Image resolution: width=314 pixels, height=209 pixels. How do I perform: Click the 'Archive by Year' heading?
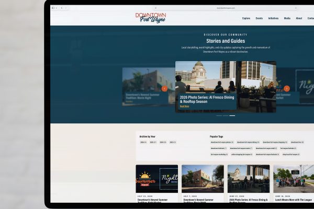[x=148, y=136]
